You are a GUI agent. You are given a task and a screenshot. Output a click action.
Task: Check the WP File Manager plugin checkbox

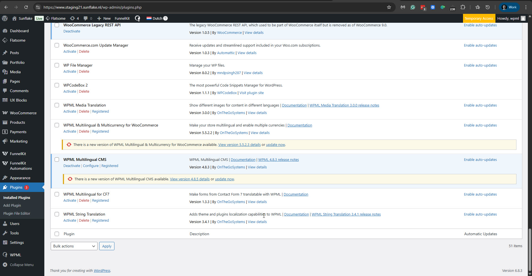point(57,65)
